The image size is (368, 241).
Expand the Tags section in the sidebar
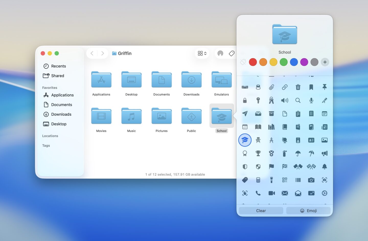pyautogui.click(x=46, y=146)
